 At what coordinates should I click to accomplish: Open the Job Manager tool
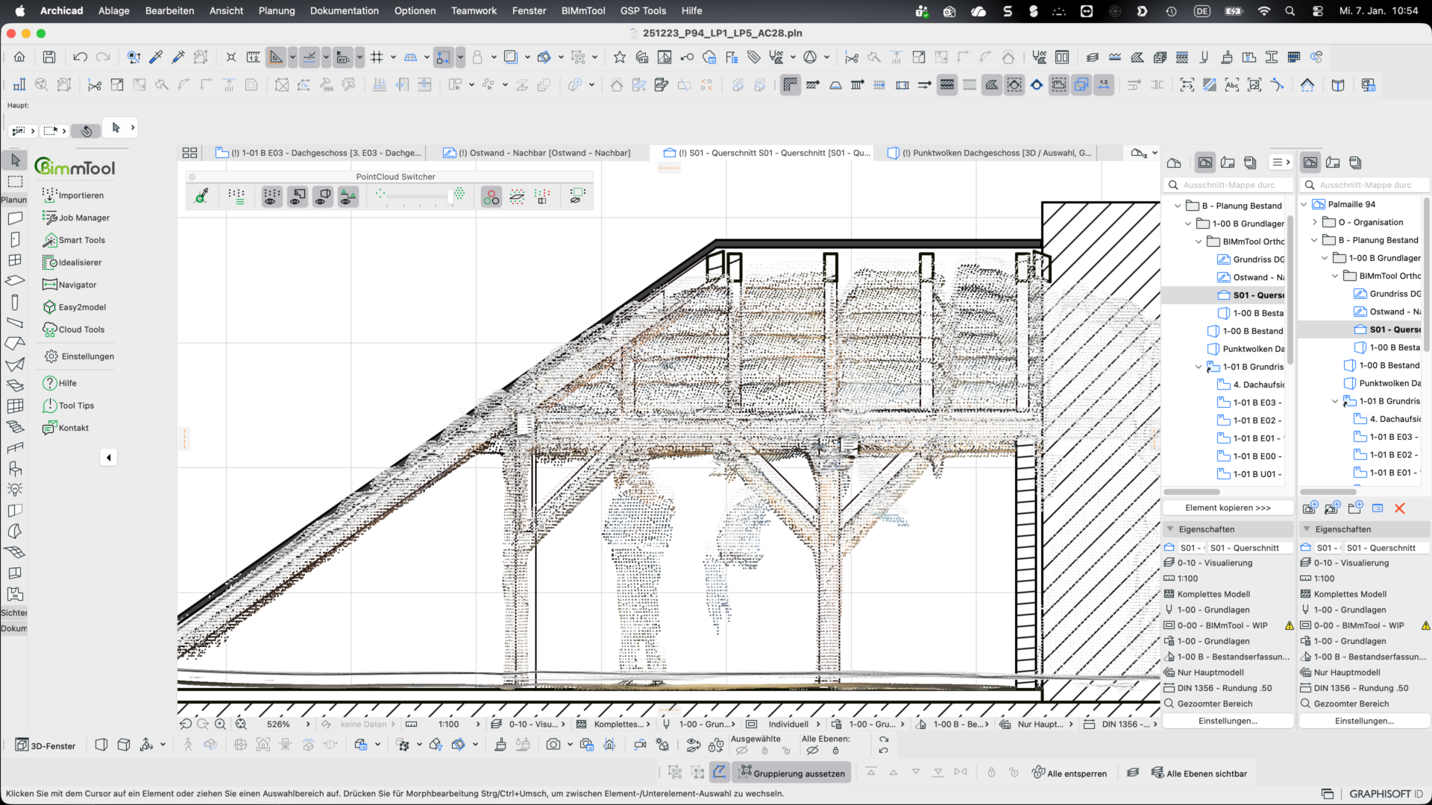[84, 218]
